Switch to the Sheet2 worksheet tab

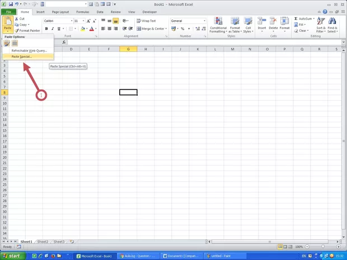pyautogui.click(x=43, y=242)
